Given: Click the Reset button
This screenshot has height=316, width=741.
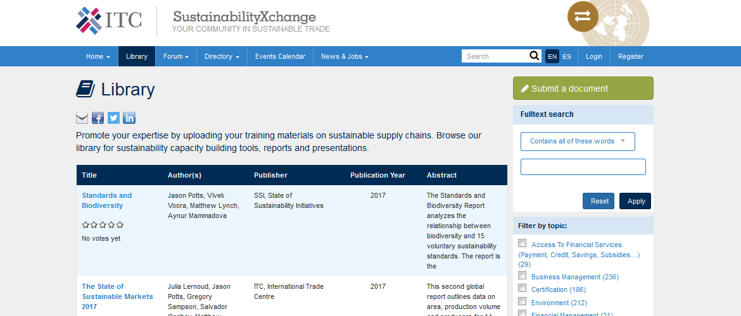Looking at the screenshot, I should tap(598, 201).
